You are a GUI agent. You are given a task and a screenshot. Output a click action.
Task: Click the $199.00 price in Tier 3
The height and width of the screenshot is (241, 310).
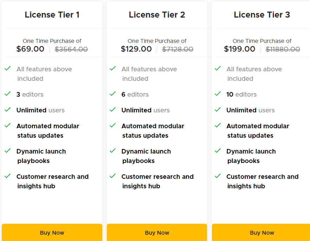[240, 49]
